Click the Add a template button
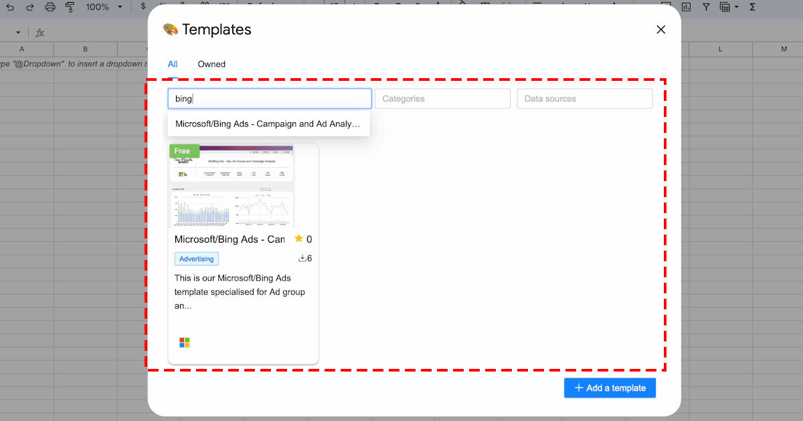 610,388
